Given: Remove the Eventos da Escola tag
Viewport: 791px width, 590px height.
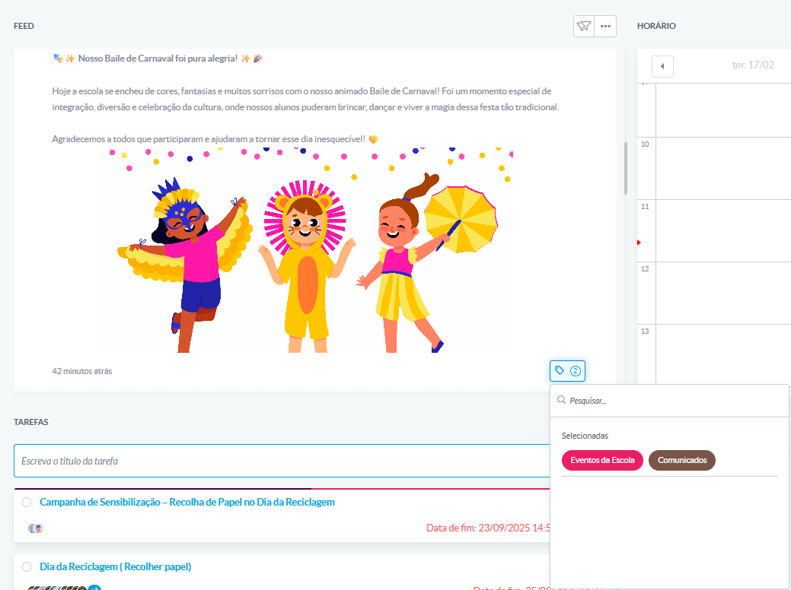Looking at the screenshot, I should (602, 460).
